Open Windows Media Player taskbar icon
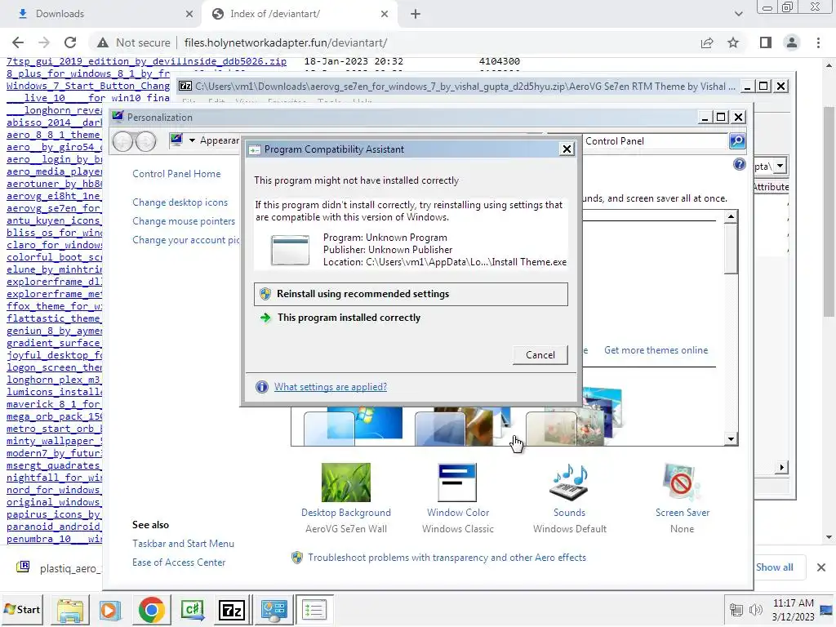Viewport: 836px width, 627px height. [x=110, y=610]
